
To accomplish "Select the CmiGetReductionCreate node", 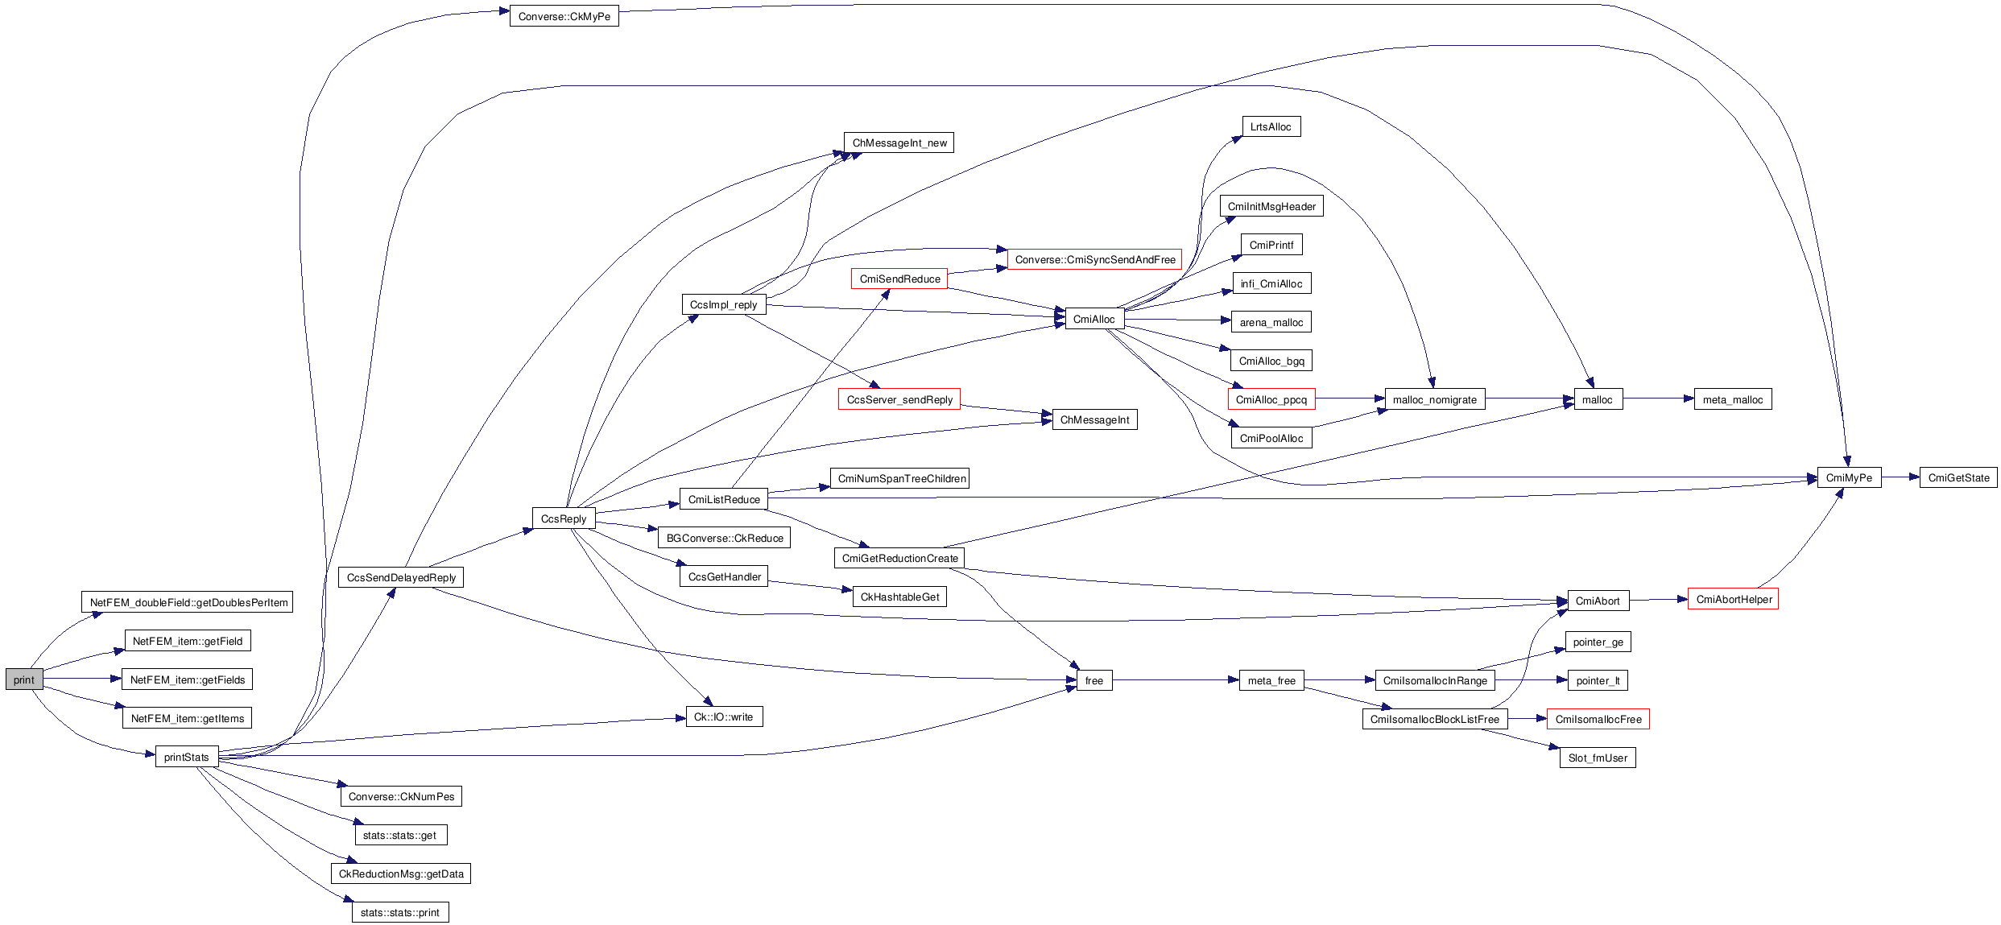I will pos(899,558).
